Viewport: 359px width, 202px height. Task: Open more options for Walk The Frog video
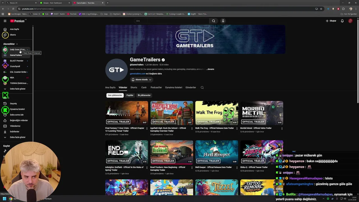[x=237, y=128]
